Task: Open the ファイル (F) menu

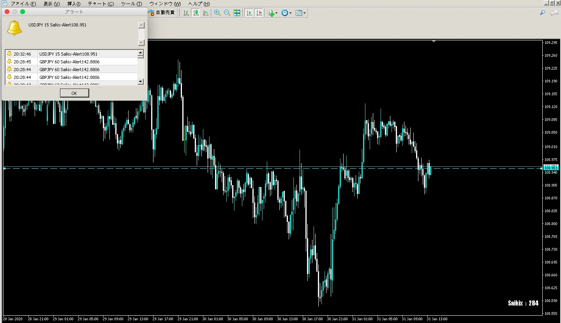Action: 23,4
